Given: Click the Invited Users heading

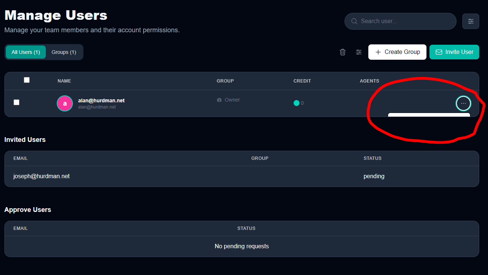Looking at the screenshot, I should click(25, 140).
